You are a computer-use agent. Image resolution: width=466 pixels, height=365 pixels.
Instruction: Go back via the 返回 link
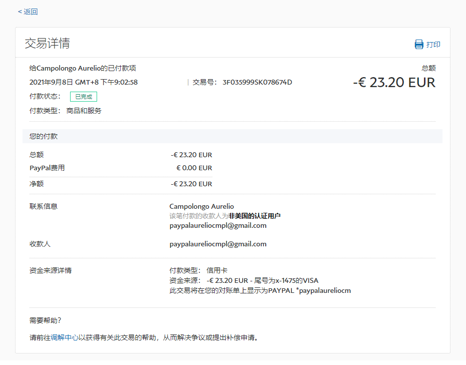[31, 12]
